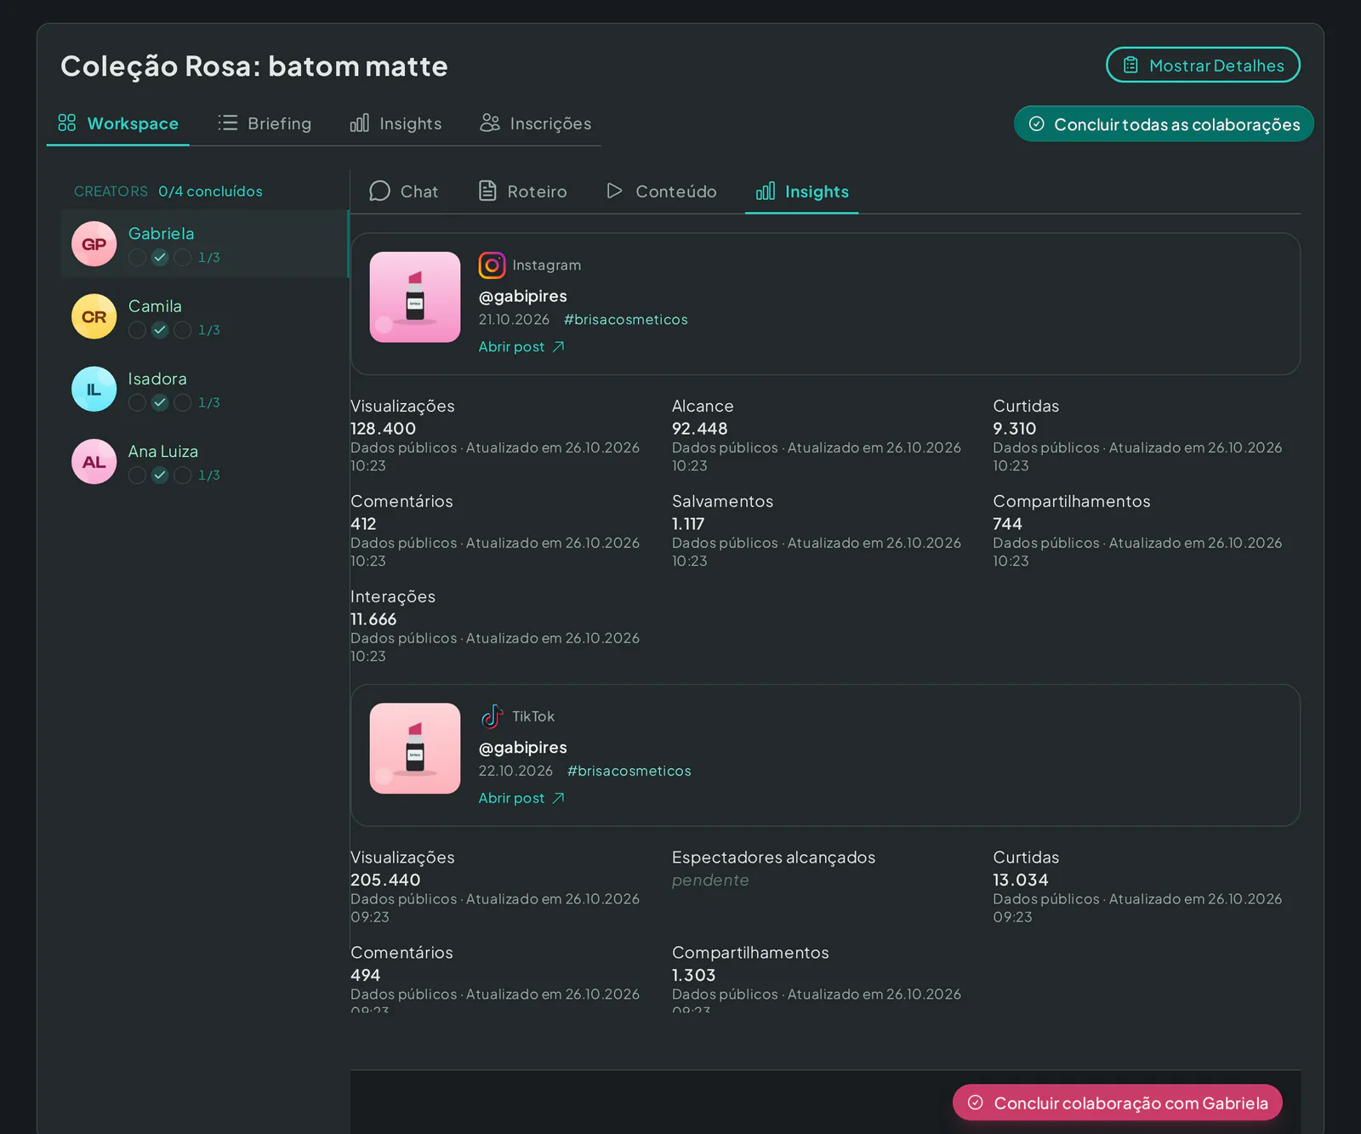Open the top-level Insights tab next to Briefing
The image size is (1361, 1134).
click(x=396, y=123)
